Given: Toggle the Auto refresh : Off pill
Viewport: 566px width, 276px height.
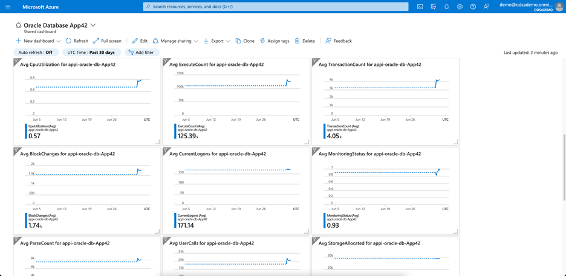Looking at the screenshot, I should (35, 53).
